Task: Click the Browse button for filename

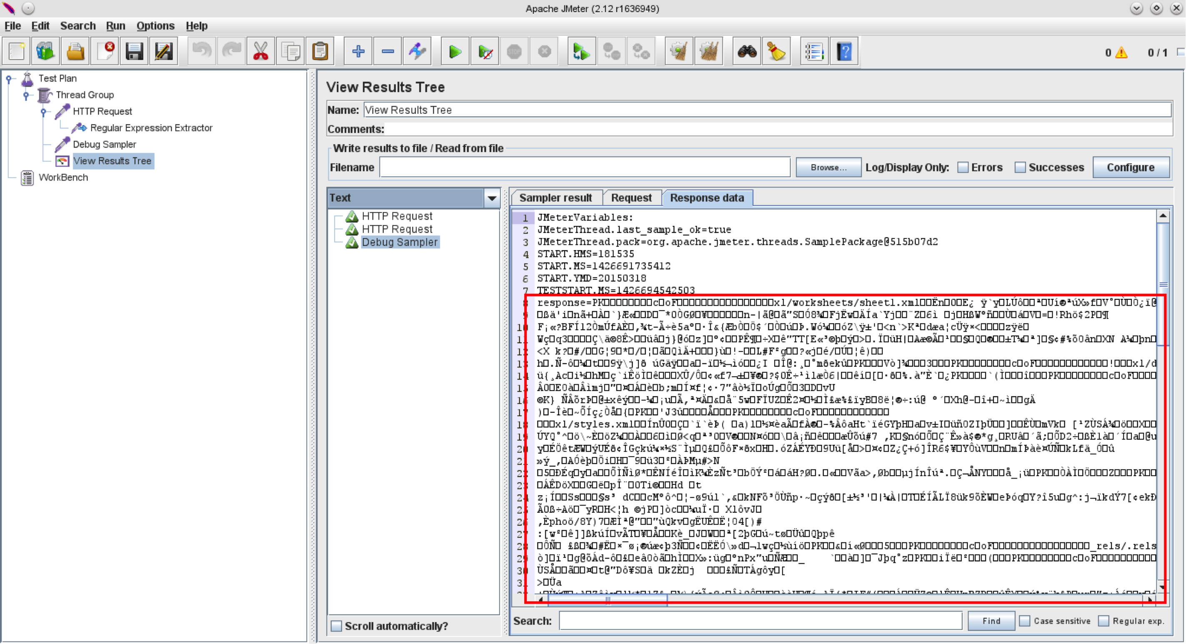Action: click(828, 167)
